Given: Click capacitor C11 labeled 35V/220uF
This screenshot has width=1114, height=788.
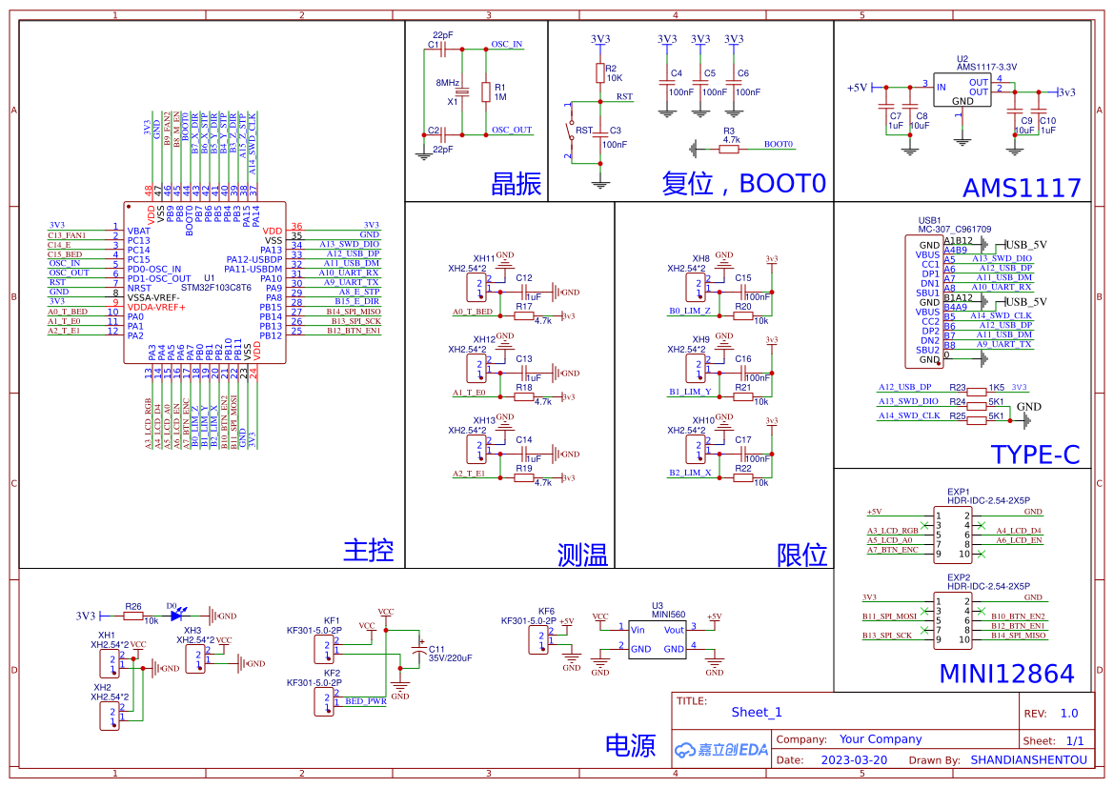Looking at the screenshot, I should click(x=417, y=650).
